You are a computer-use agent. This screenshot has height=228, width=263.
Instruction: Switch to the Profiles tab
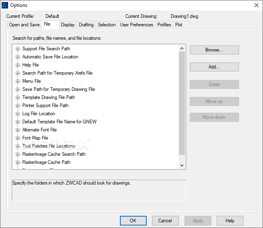pyautogui.click(x=164, y=25)
